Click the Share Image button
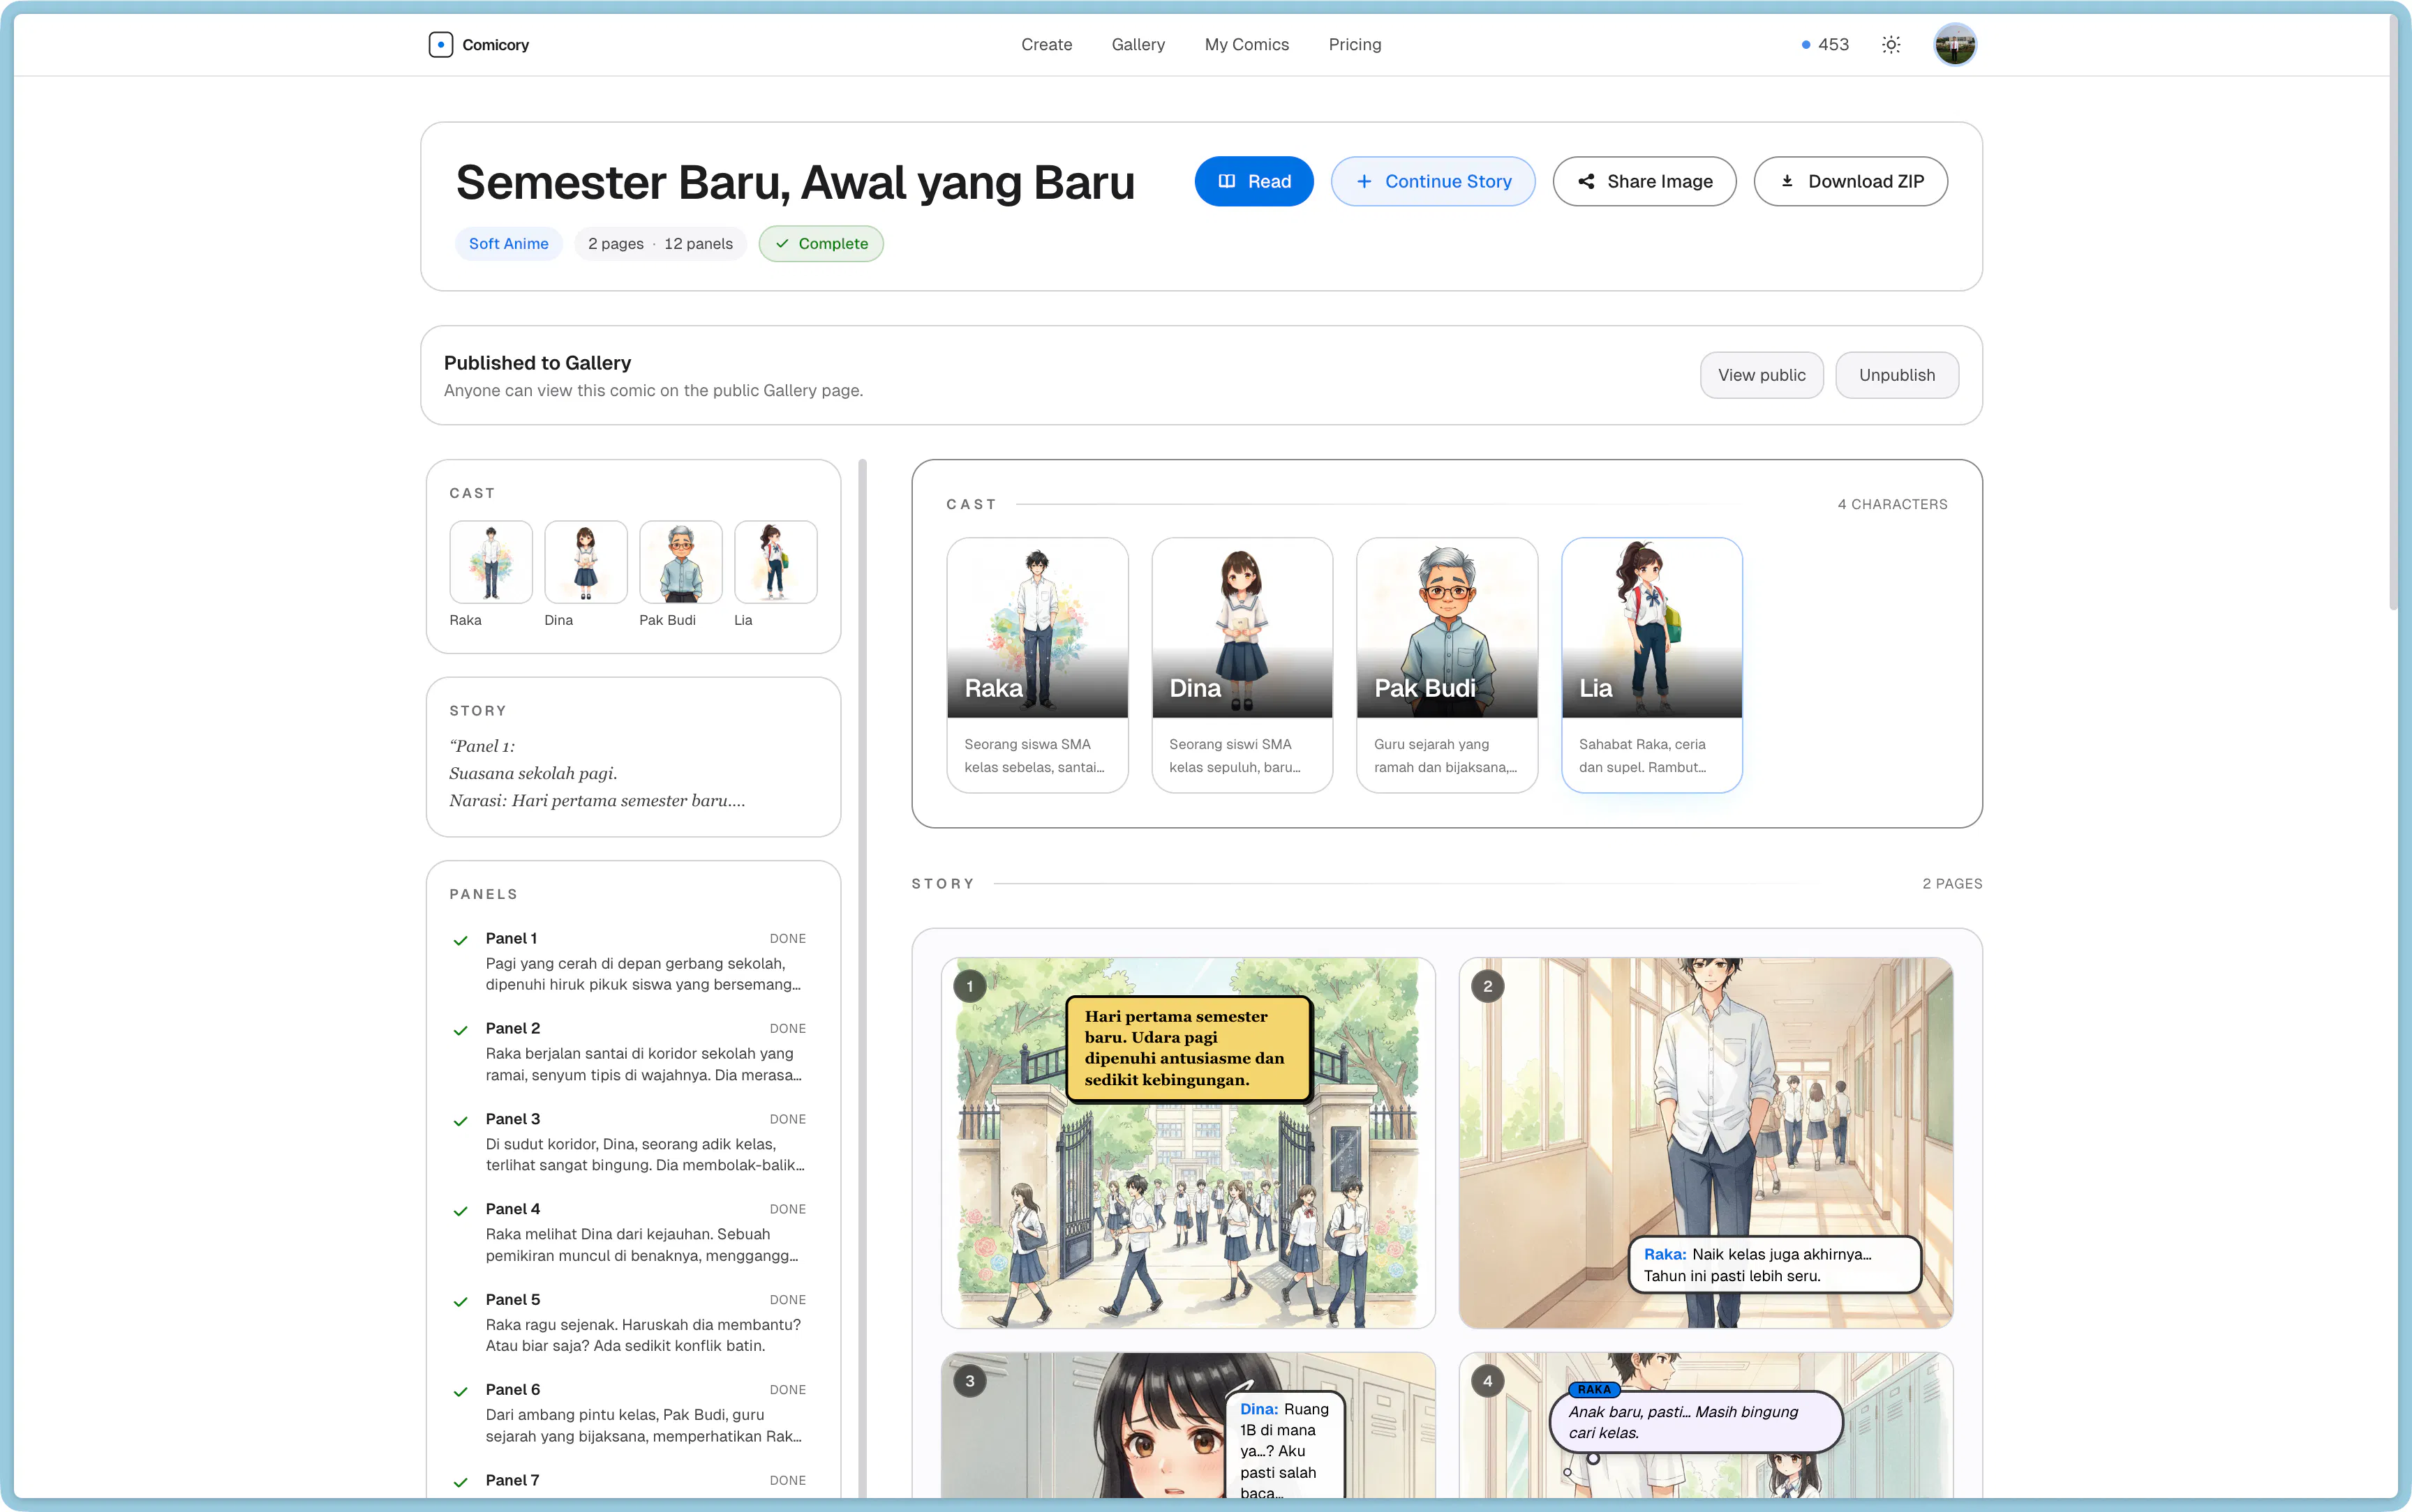Viewport: 2412px width, 1512px height. [x=1645, y=181]
